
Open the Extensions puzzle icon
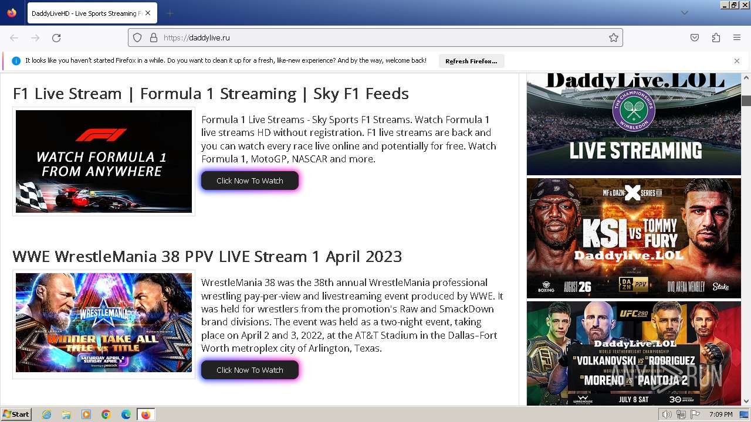point(716,38)
